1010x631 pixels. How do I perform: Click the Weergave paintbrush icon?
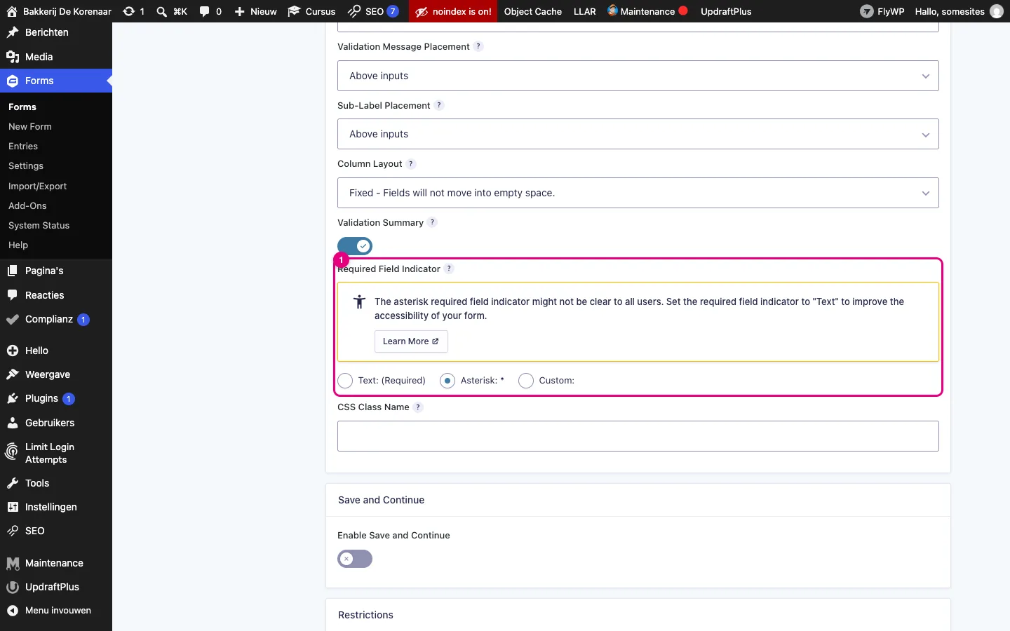pos(13,374)
